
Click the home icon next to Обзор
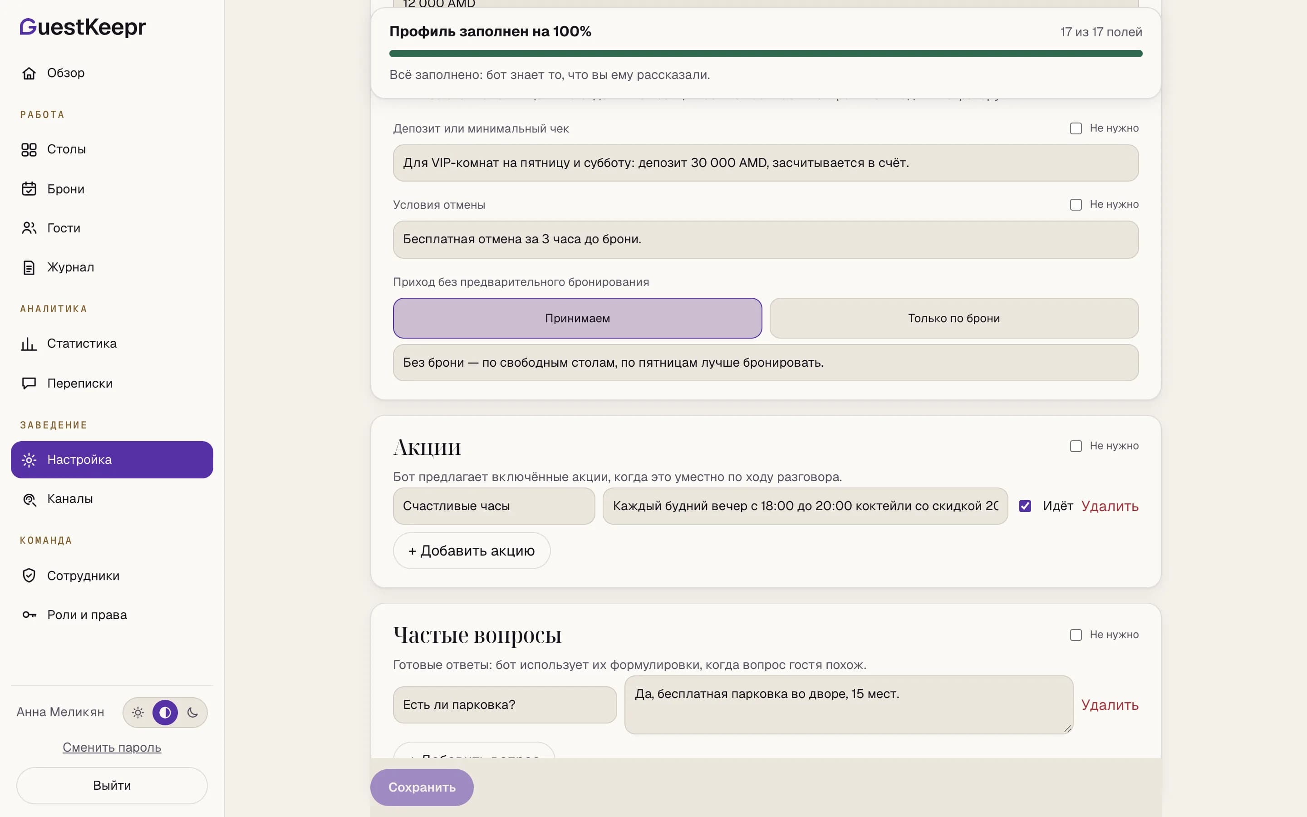tap(29, 73)
